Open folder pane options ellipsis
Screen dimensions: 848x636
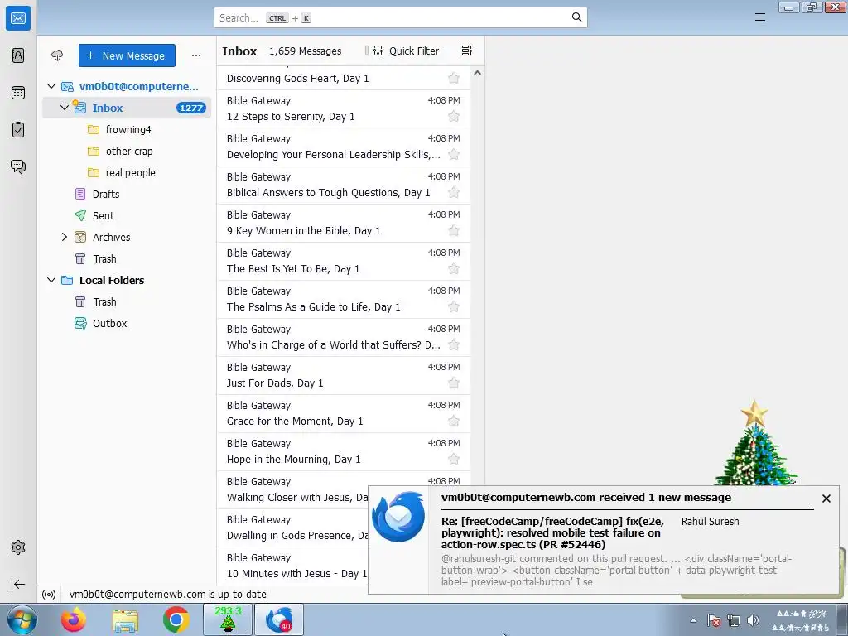[195, 55]
